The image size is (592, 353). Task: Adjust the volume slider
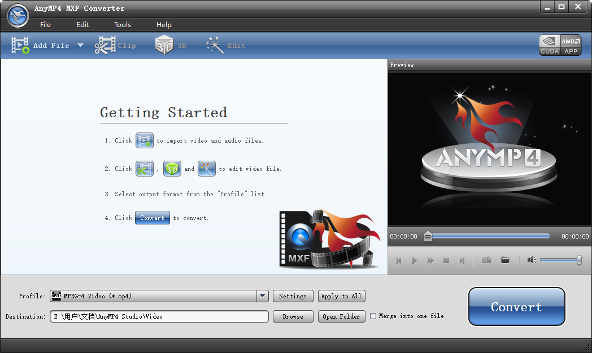[x=561, y=260]
